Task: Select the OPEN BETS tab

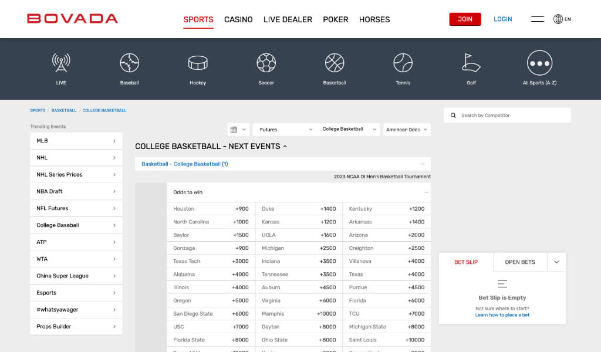Action: [x=520, y=262]
